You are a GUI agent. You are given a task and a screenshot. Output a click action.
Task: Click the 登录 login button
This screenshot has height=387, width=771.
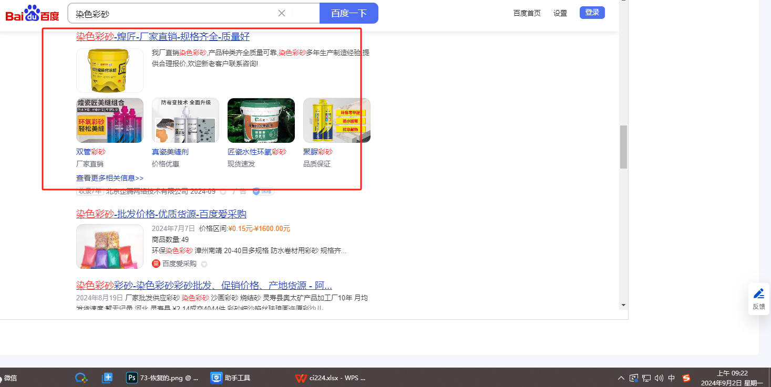coord(592,13)
